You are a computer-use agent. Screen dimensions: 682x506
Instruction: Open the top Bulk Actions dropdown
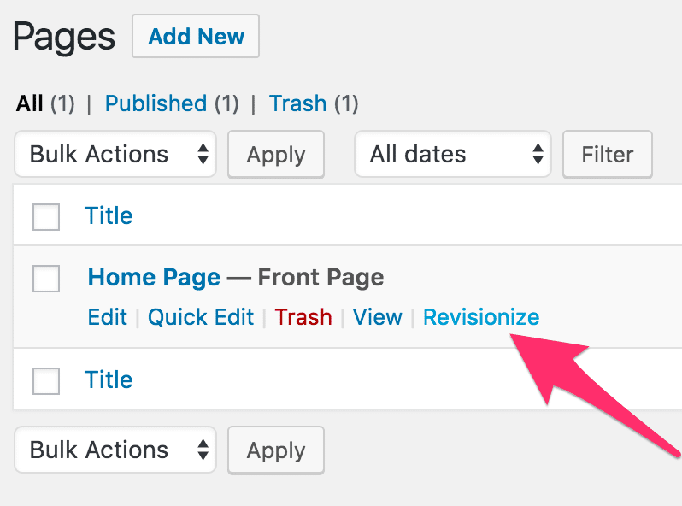[x=115, y=155]
